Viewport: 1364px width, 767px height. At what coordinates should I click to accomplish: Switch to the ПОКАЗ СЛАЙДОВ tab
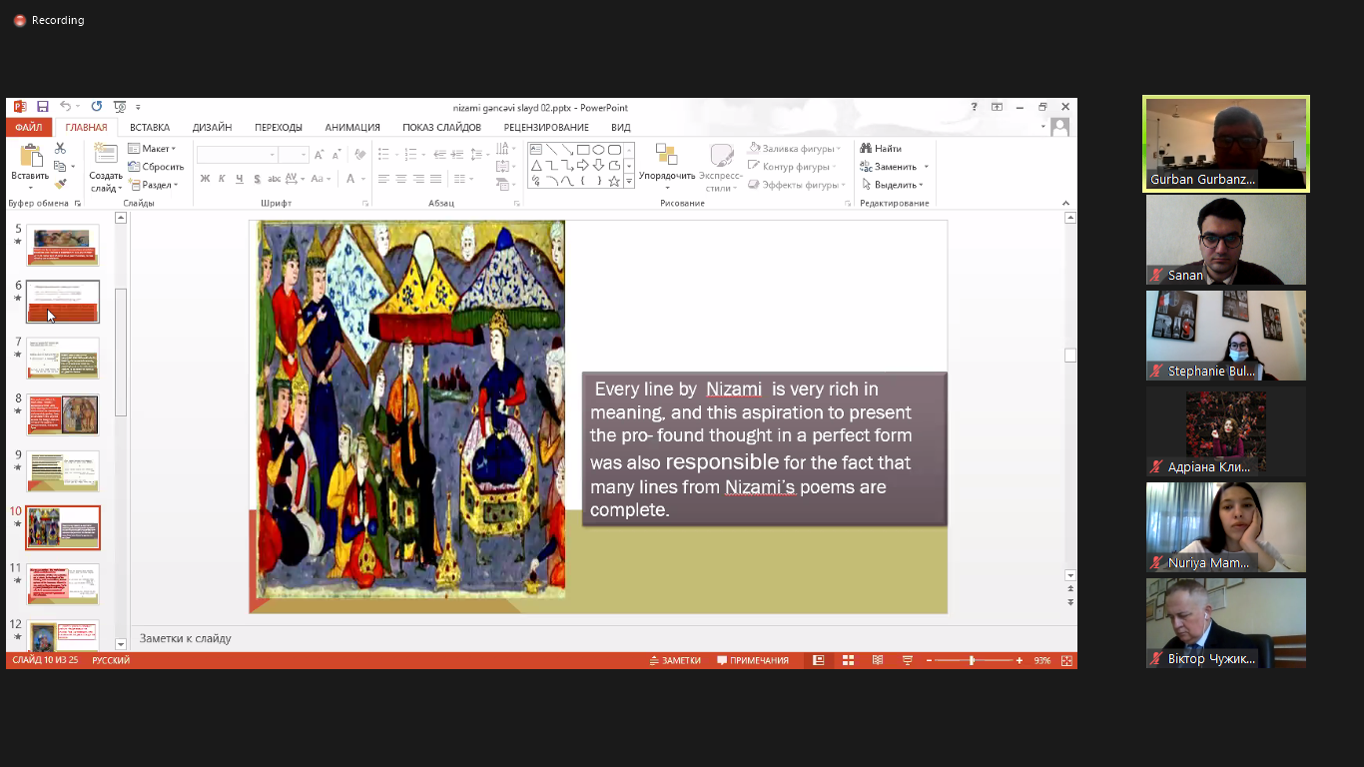click(441, 128)
